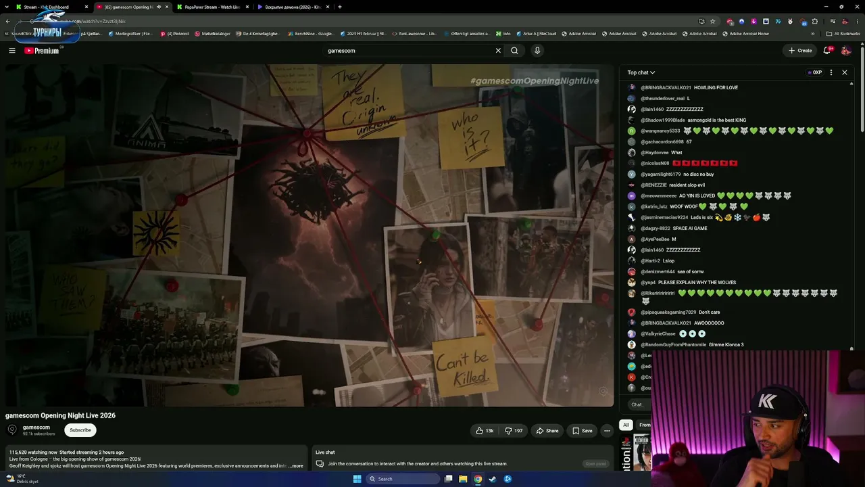Expand the Top chat mode dropdown
This screenshot has width=865, height=487.
pos(641,72)
